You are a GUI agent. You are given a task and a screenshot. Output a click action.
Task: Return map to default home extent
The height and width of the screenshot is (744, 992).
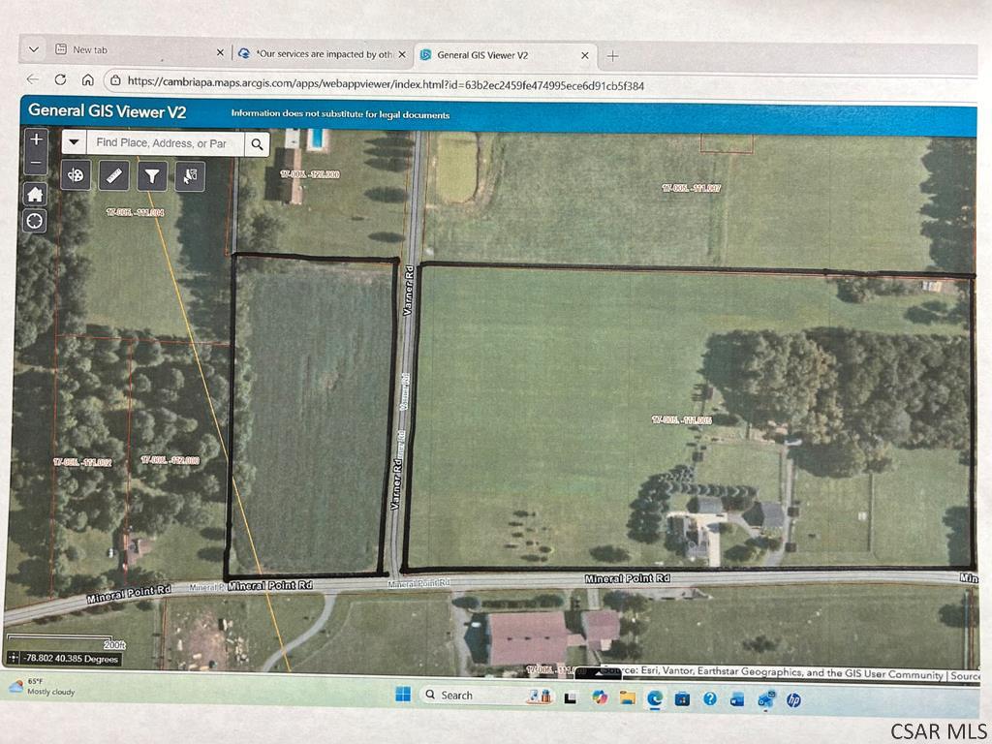pyautogui.click(x=35, y=194)
